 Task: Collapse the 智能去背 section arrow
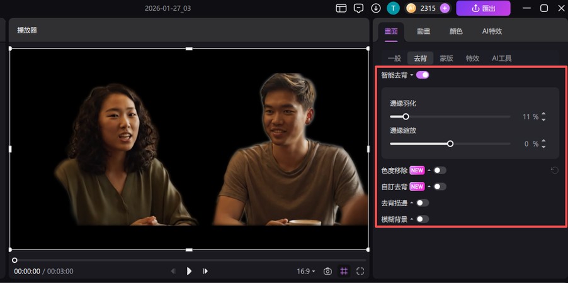tap(412, 75)
